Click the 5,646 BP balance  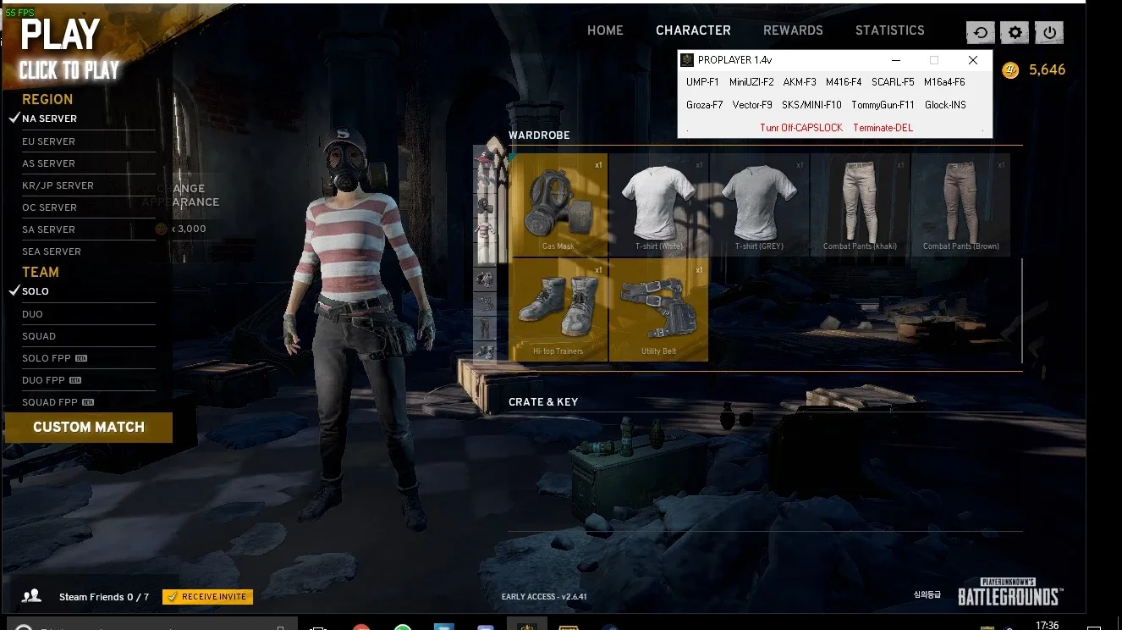(1047, 70)
